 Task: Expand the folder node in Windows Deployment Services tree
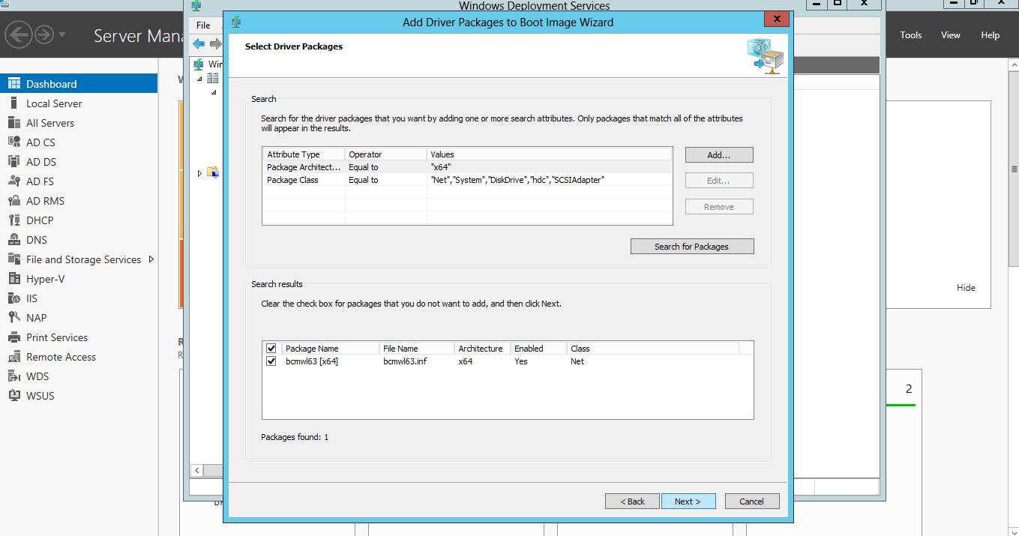pyautogui.click(x=199, y=173)
